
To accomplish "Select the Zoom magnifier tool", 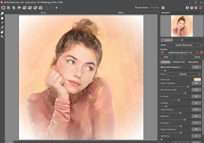I will coord(2,37).
